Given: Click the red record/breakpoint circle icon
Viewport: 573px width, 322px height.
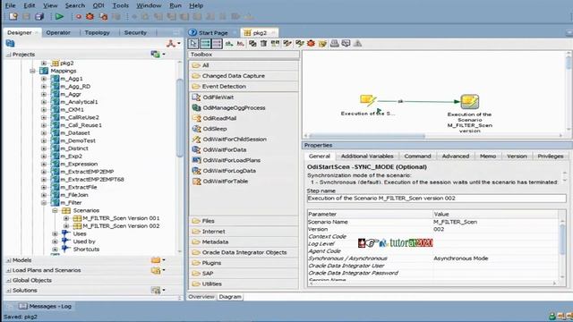Looking at the screenshot, I should tap(79, 17).
